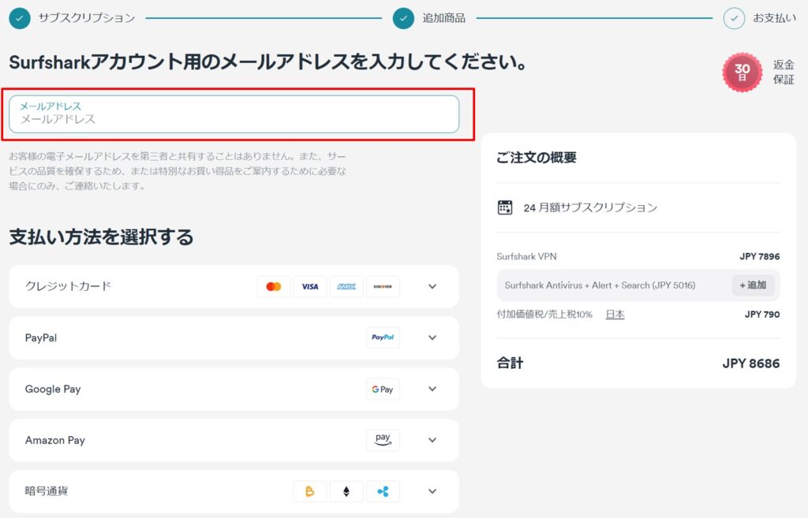Expand the 暗号通貨 payment option
This screenshot has width=808, height=518.
(x=432, y=490)
